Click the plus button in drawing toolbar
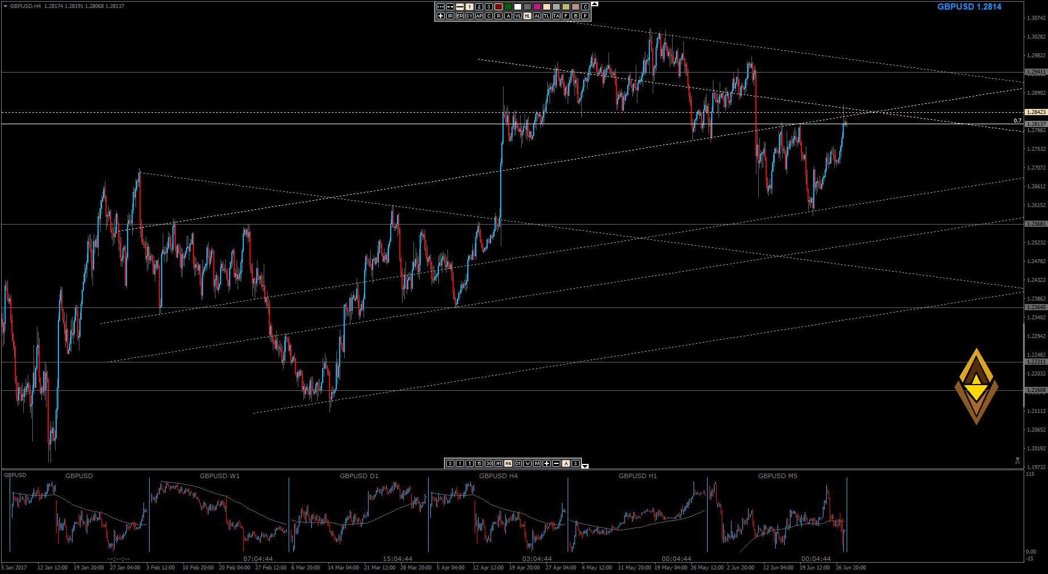 point(441,16)
